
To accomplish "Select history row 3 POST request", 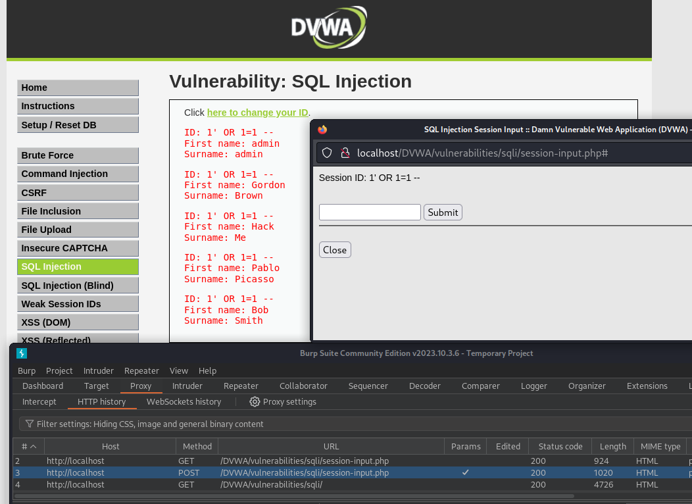I will tap(352, 472).
